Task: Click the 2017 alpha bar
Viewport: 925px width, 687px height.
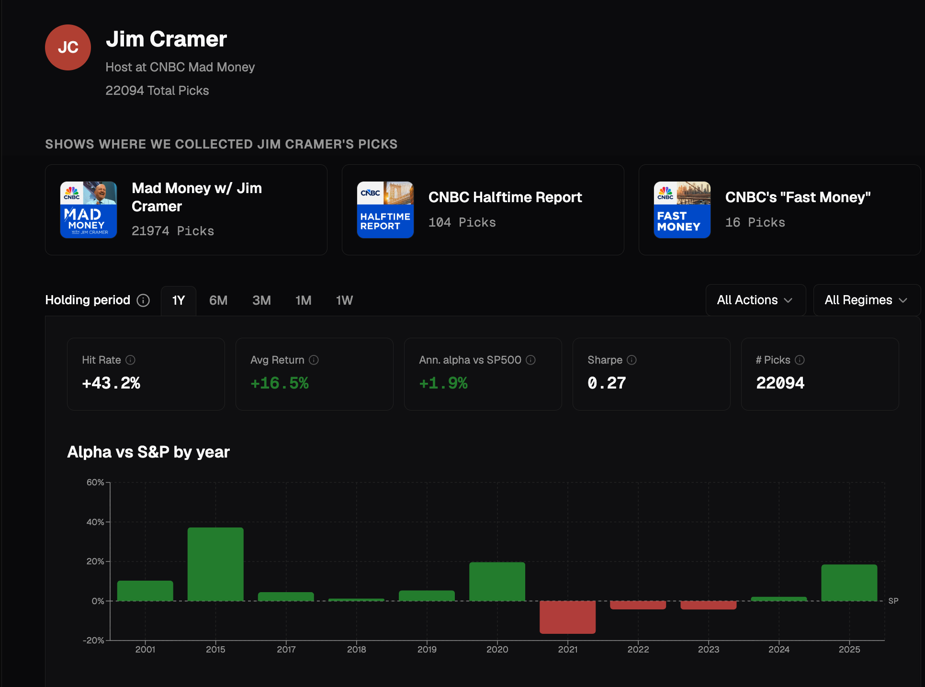Action: coord(286,596)
